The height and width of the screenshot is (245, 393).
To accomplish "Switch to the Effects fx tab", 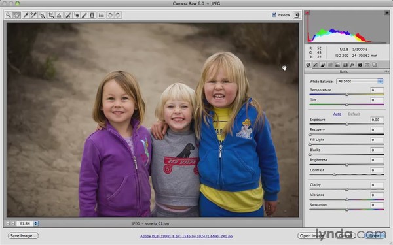I will (x=352, y=65).
